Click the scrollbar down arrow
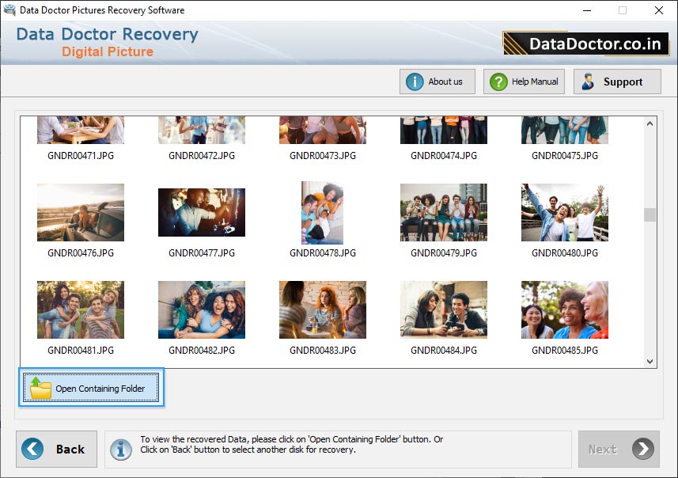This screenshot has height=478, width=678. [650, 361]
